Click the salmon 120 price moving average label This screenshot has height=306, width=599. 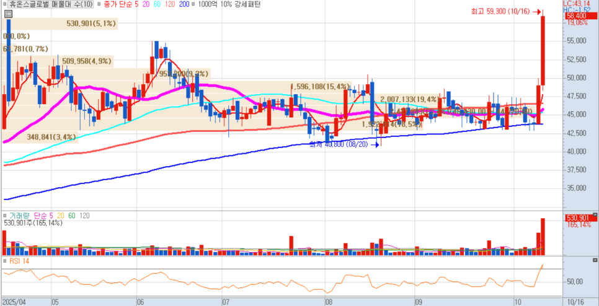171,4
